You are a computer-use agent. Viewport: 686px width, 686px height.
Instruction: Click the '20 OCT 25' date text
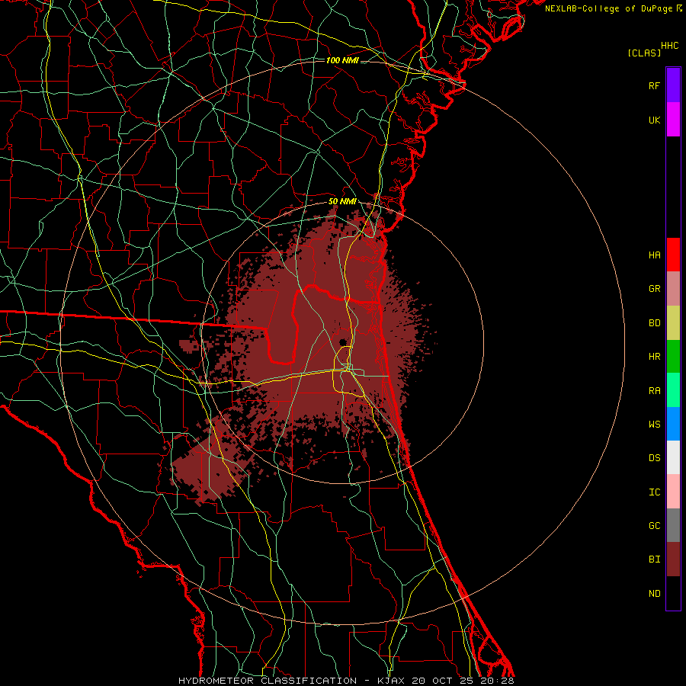tap(444, 681)
